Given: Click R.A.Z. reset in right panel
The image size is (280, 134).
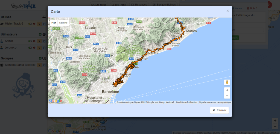Looking at the screenshot, I should point(252,8).
